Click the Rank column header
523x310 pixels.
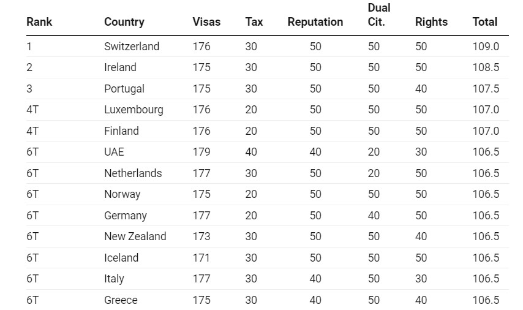[x=39, y=22]
